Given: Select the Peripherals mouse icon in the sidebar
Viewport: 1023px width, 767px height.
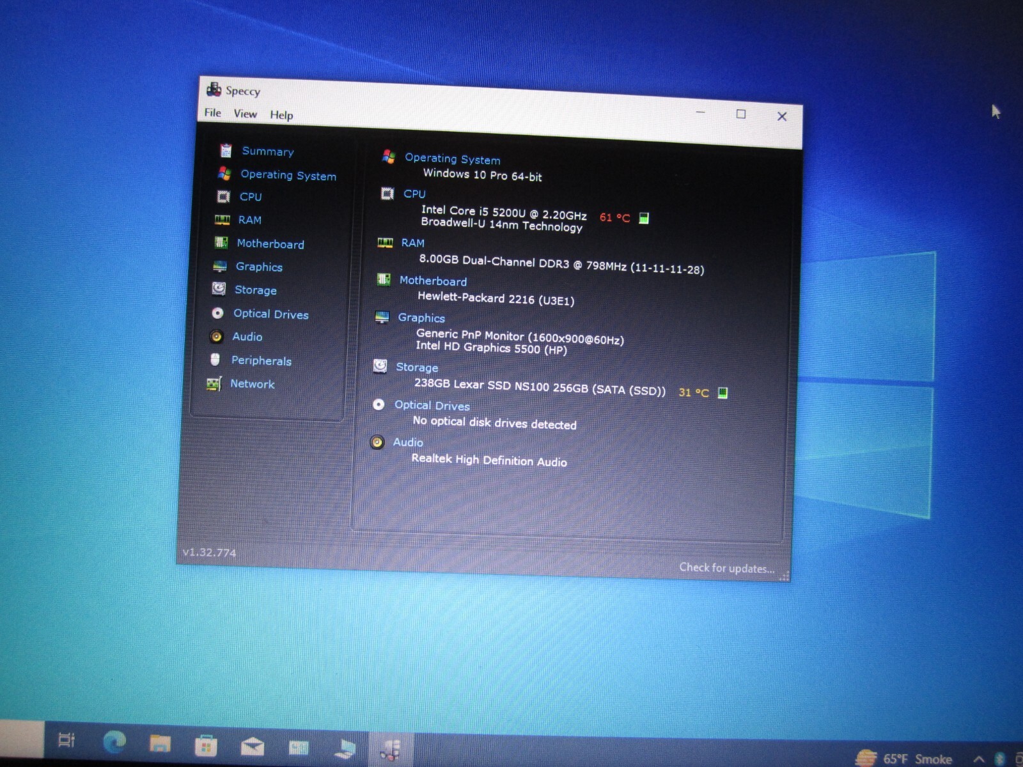Looking at the screenshot, I should 215,360.
